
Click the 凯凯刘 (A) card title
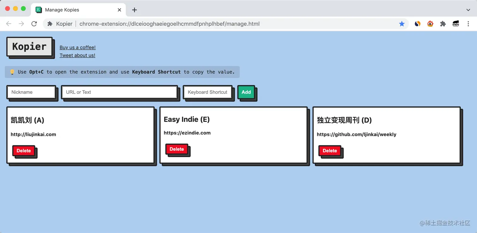pos(27,120)
